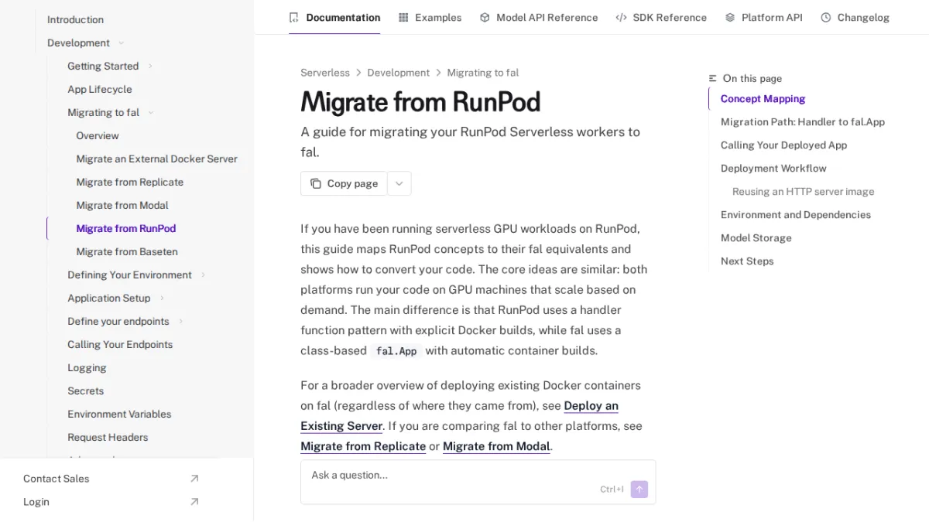Click the external arrow beside Contact Sales

(x=194, y=479)
